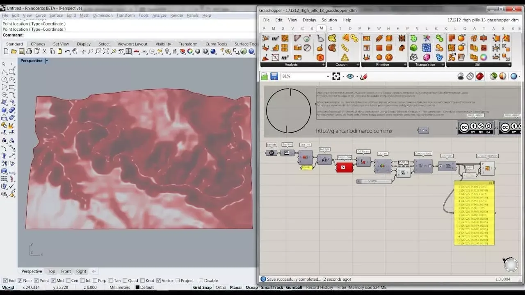Open the Rhino Surface menu
The height and width of the screenshot is (295, 525).
[x=56, y=15]
